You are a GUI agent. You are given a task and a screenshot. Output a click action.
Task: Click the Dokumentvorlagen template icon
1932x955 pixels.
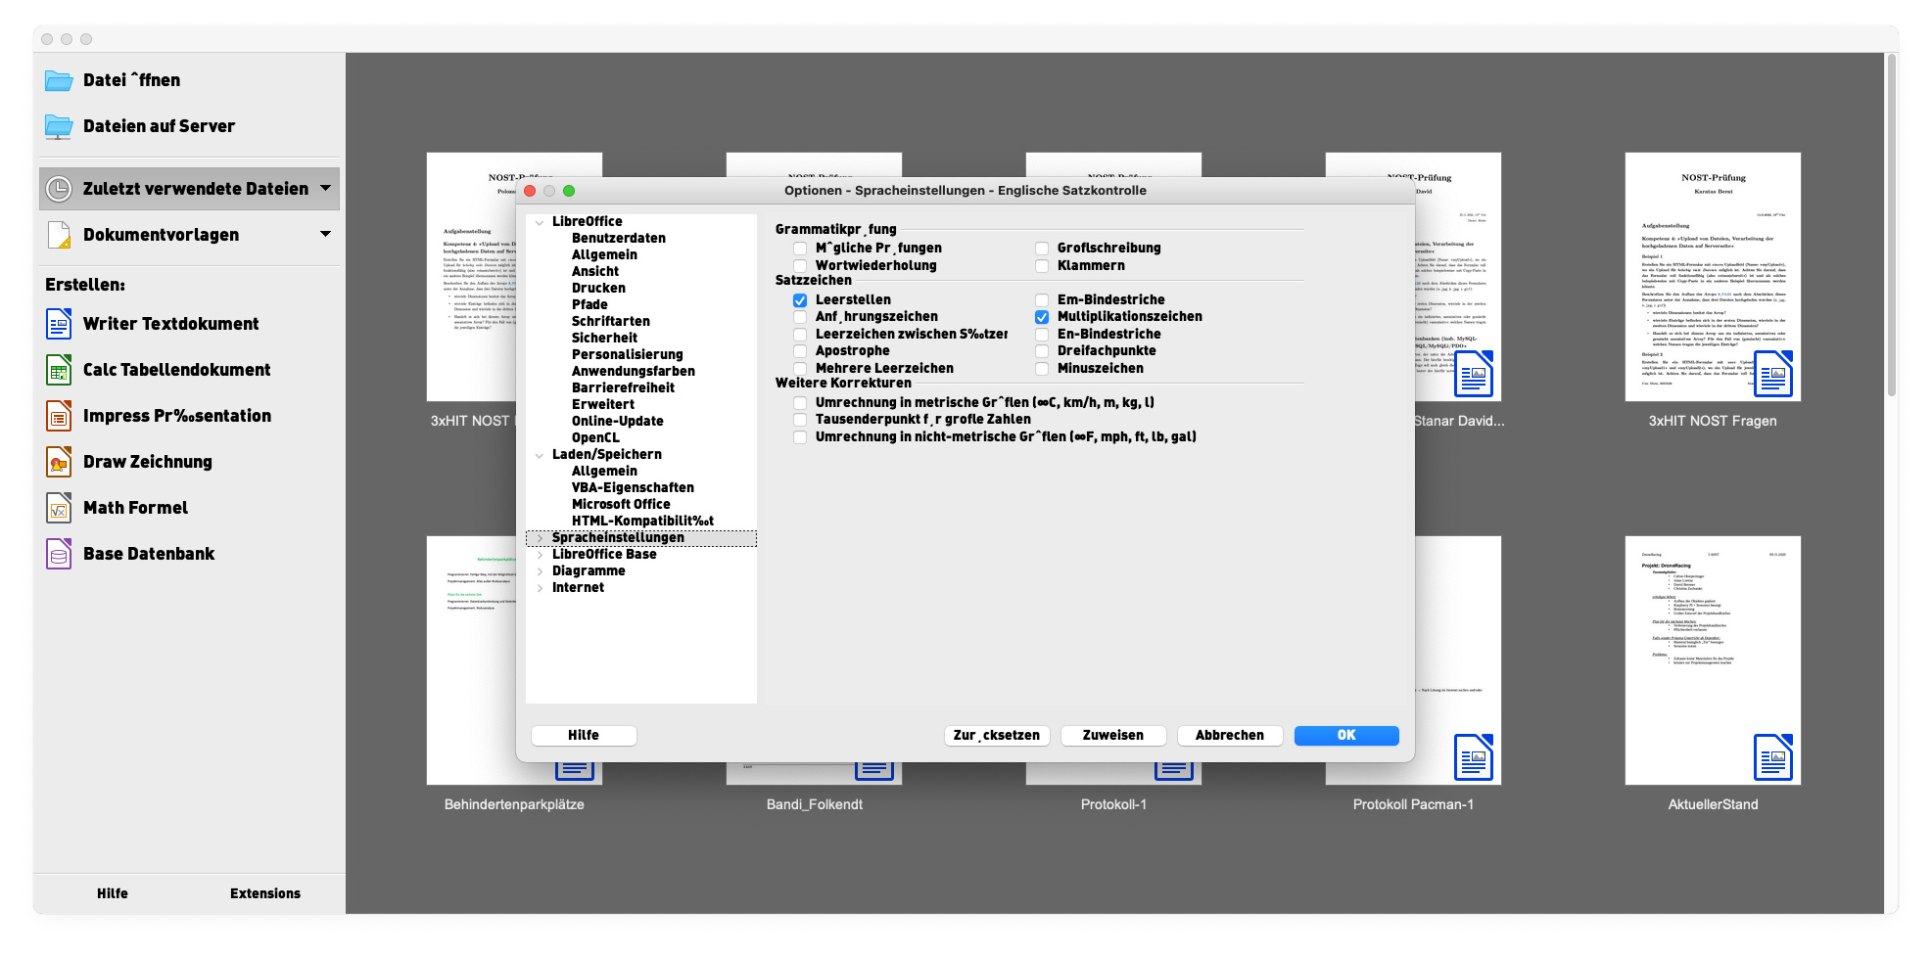pyautogui.click(x=59, y=235)
